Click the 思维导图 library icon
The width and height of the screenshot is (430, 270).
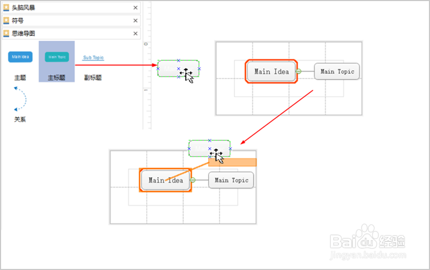tap(6, 34)
